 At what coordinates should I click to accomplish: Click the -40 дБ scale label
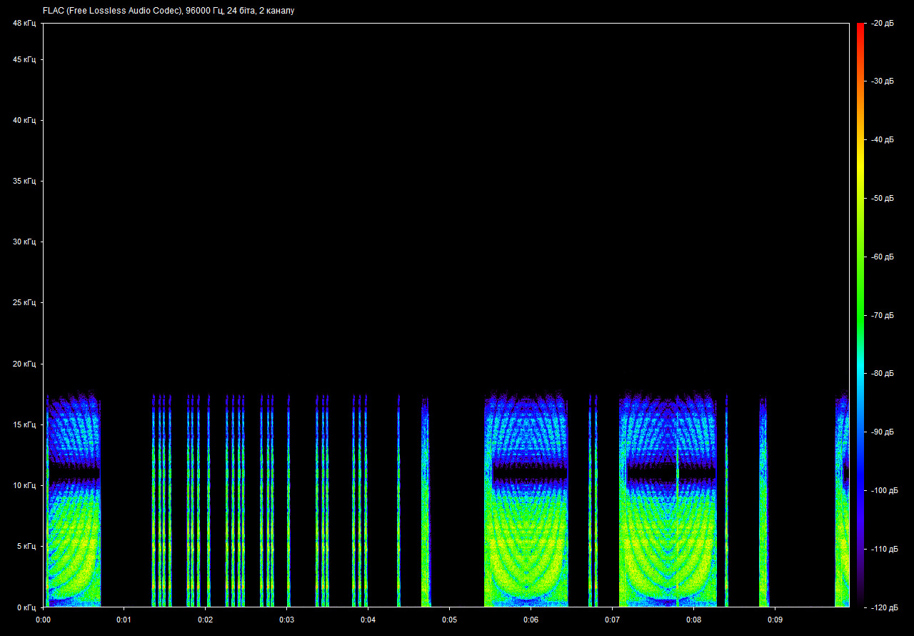click(882, 140)
